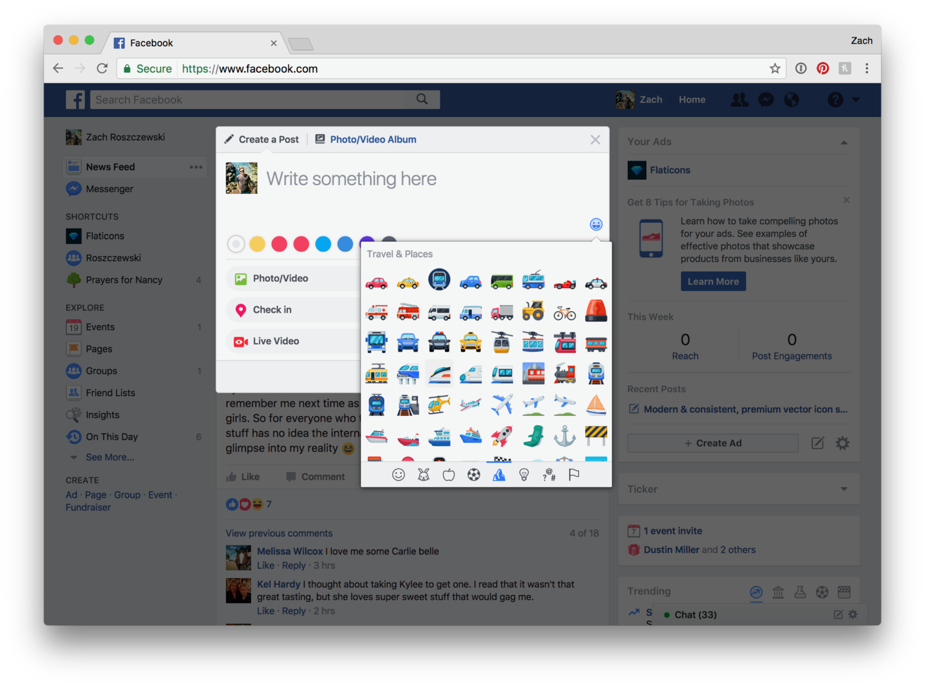The width and height of the screenshot is (925, 688).
Task: Click the Pinterest extension icon
Action: coord(823,68)
